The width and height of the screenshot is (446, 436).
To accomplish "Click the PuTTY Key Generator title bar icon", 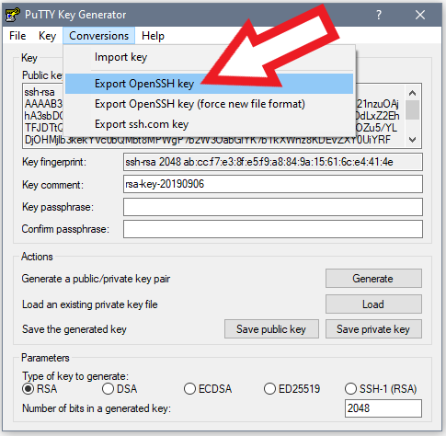I will [x=13, y=15].
